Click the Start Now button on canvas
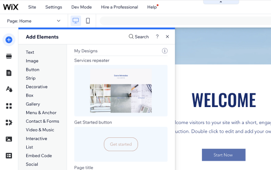 (x=224, y=155)
